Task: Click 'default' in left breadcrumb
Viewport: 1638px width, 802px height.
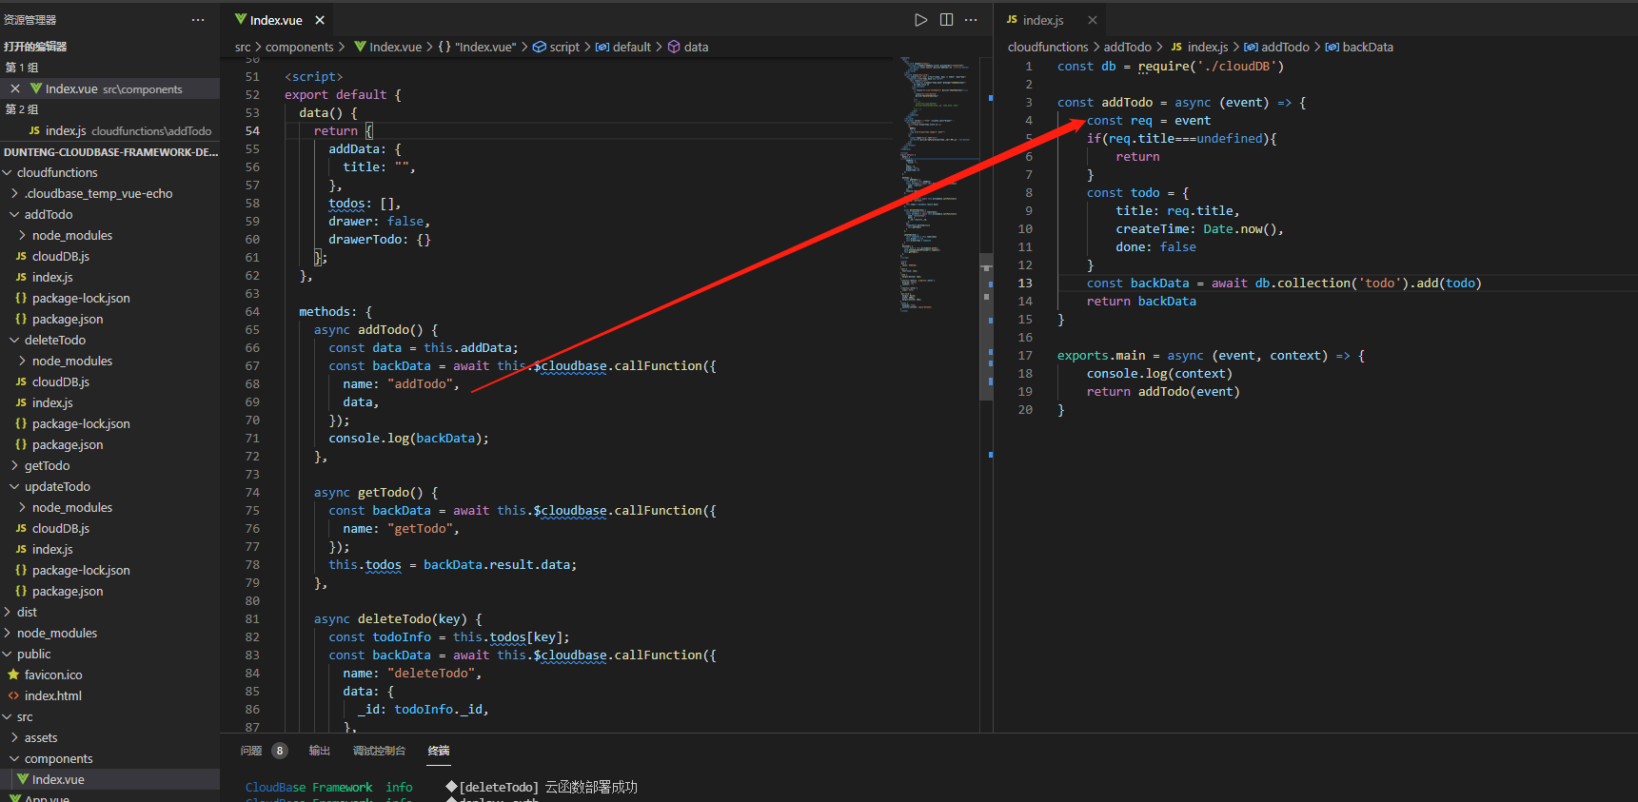Action: (x=631, y=47)
